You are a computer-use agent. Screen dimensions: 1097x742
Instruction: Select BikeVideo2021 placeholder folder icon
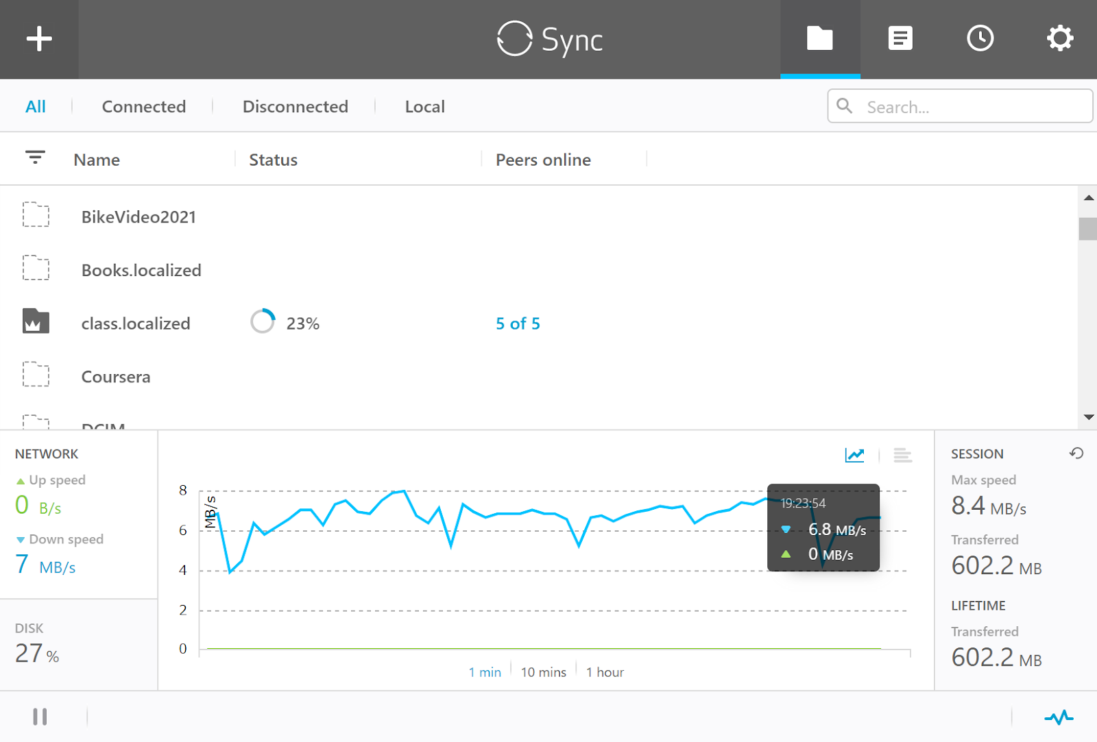(x=36, y=214)
